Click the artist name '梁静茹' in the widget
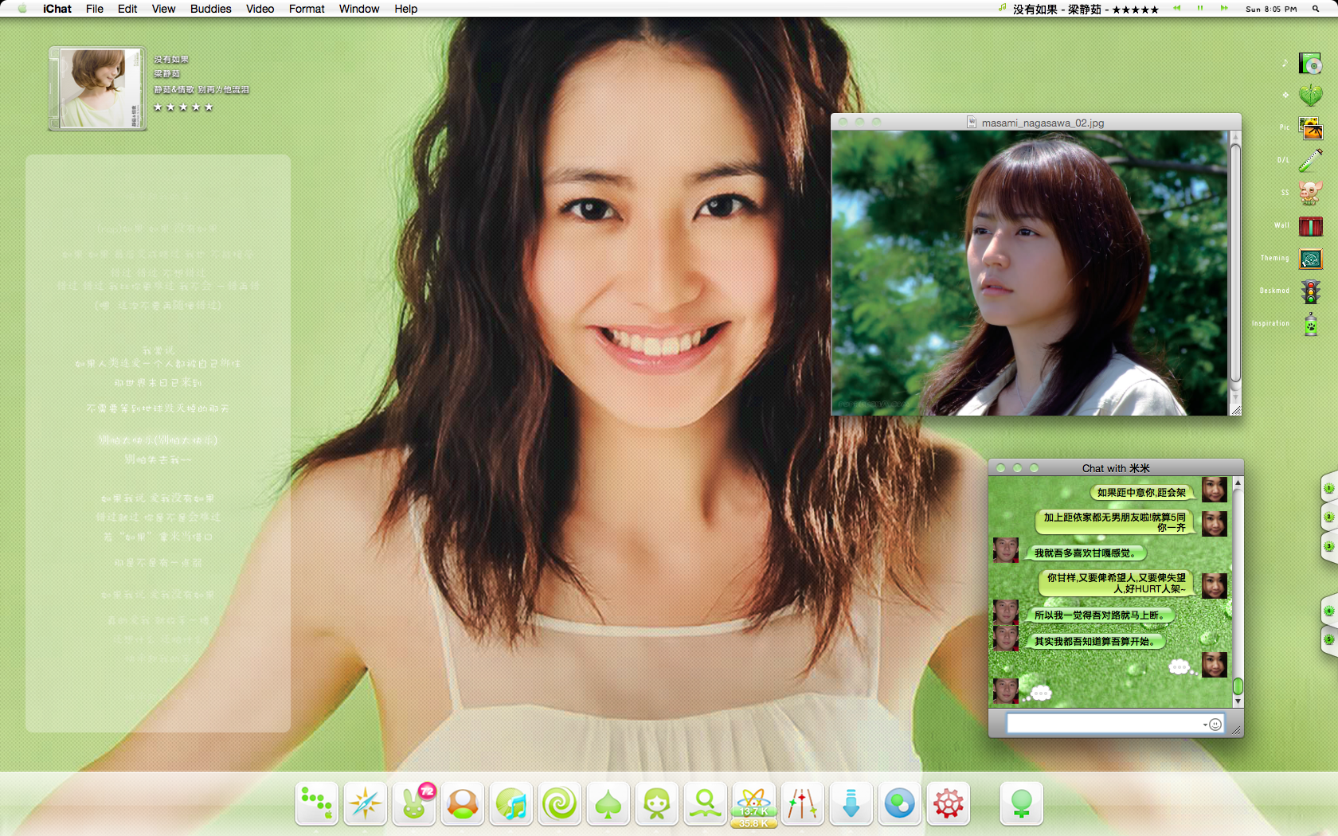The image size is (1338, 836). [167, 73]
